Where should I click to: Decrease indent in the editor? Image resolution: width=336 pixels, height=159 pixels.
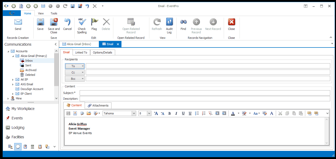click(217, 113)
